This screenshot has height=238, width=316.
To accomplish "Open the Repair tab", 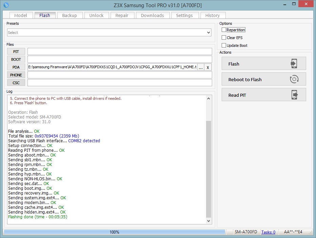I will tap(122, 15).
